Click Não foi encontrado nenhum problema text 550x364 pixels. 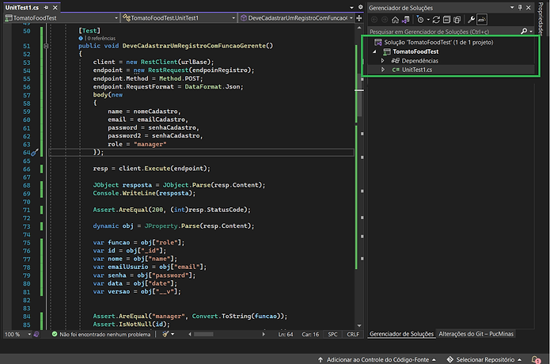coord(105,335)
